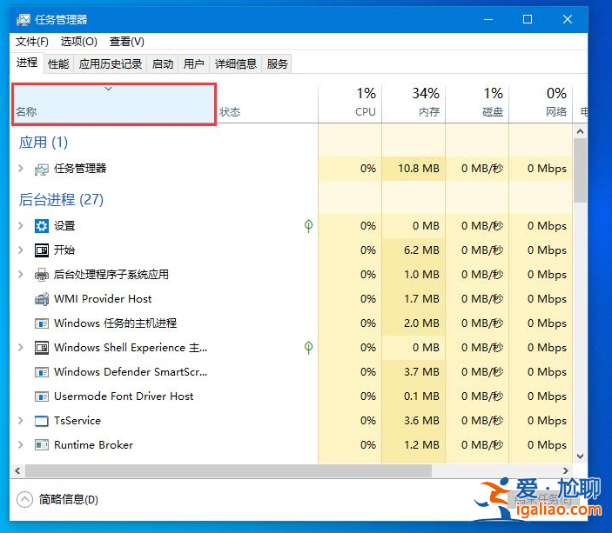Click the 6.2 MB memory value

421,250
